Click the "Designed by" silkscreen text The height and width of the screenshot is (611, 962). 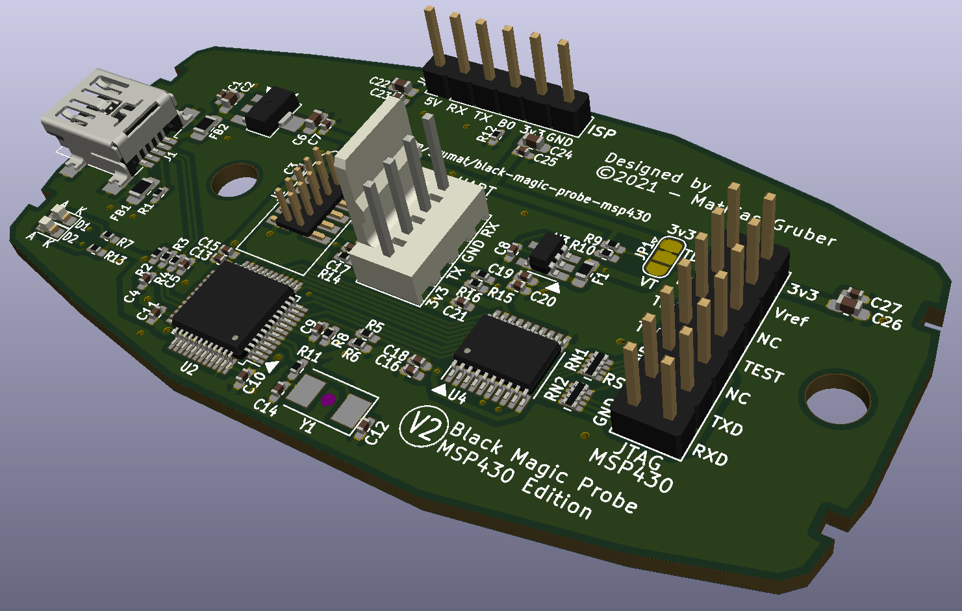(x=657, y=171)
